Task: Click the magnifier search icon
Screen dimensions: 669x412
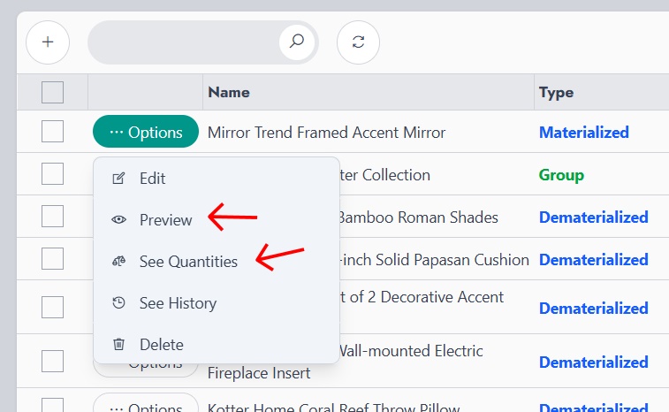Action: pyautogui.click(x=297, y=42)
